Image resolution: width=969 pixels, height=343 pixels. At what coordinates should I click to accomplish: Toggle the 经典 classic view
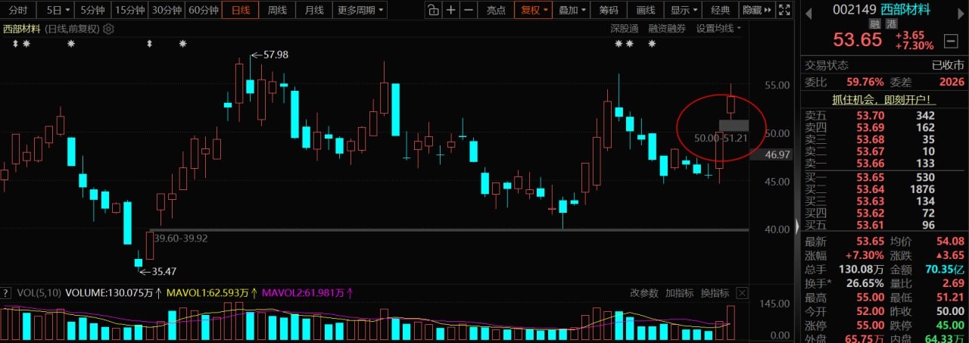click(x=721, y=10)
